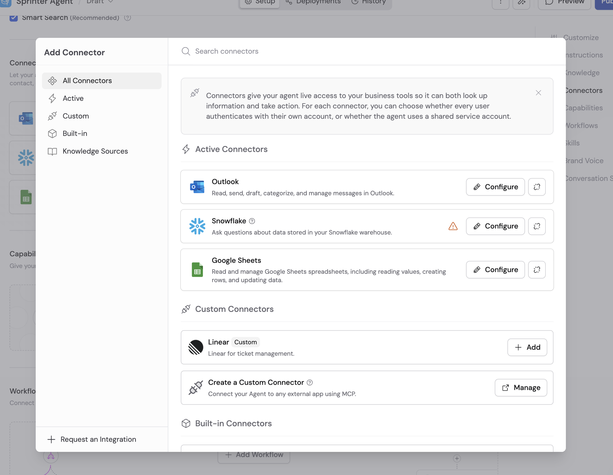Screen dimensions: 613x475
Task: Click the Google Sheets logo in list
Action: coord(197,270)
